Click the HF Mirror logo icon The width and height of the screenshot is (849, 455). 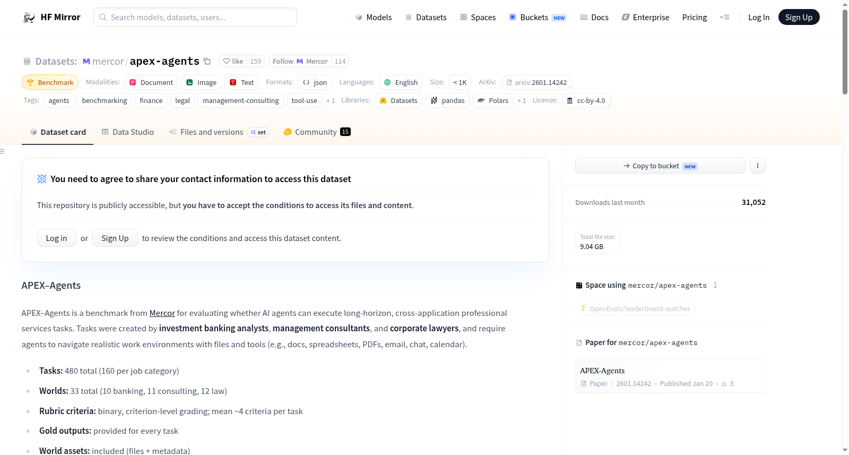29,18
